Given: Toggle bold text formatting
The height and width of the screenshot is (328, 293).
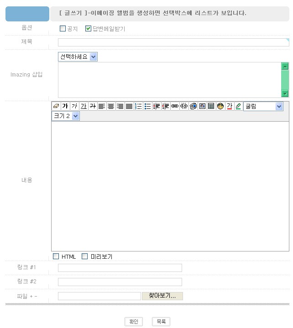Looking at the screenshot, I should (65, 106).
